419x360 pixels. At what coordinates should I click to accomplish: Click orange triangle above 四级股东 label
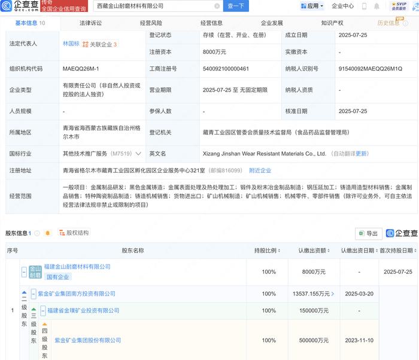[45, 324]
